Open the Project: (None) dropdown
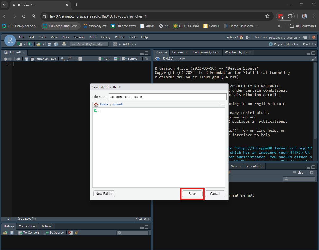Screen dimensions: 319x250 (x=283, y=44)
